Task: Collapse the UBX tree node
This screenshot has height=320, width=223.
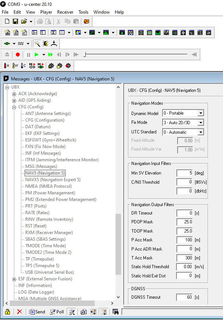Action: [7, 87]
